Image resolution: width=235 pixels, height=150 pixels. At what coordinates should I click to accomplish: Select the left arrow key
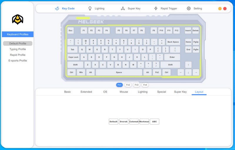point(181,72)
